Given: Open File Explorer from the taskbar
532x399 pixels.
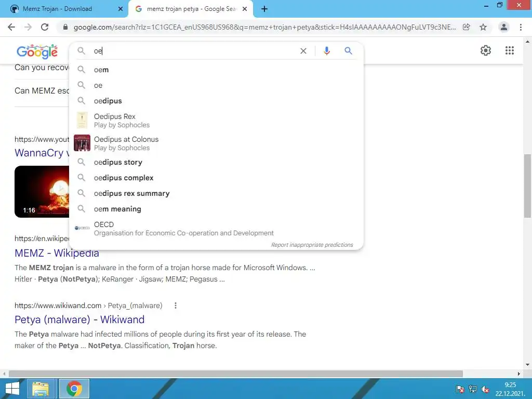Looking at the screenshot, I should (x=41, y=389).
